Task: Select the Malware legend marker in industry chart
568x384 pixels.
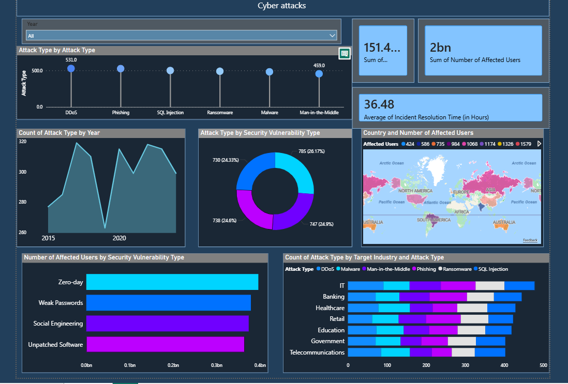Action: pos(338,269)
